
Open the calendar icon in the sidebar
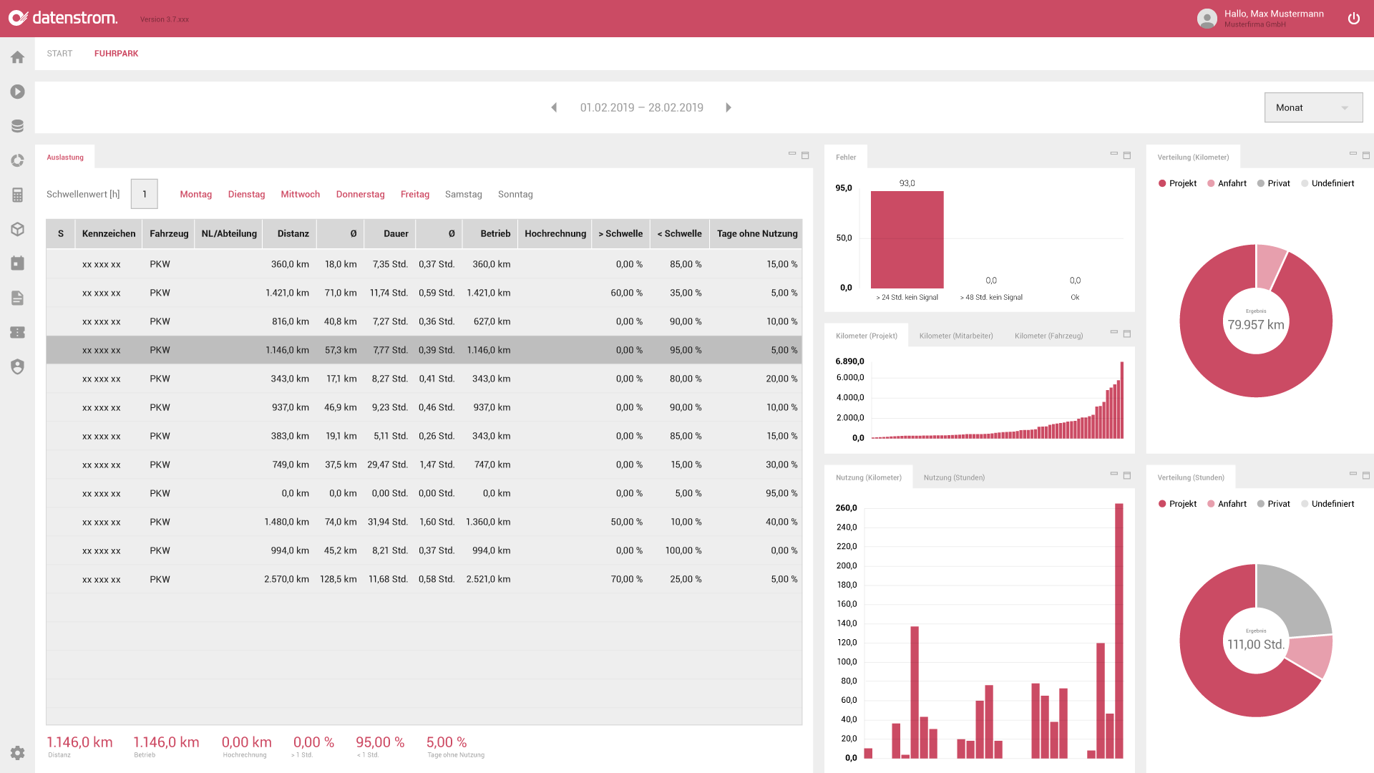(x=17, y=263)
